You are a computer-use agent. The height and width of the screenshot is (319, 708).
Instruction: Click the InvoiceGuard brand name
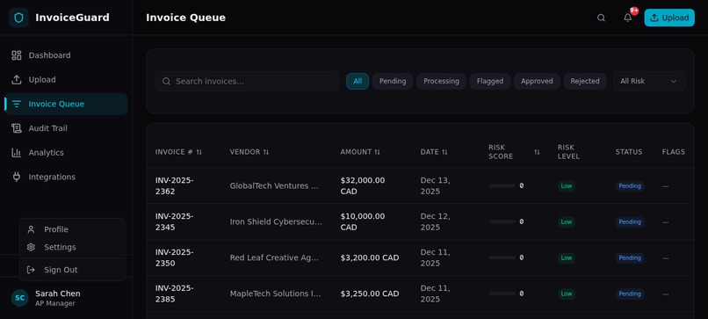pos(72,18)
